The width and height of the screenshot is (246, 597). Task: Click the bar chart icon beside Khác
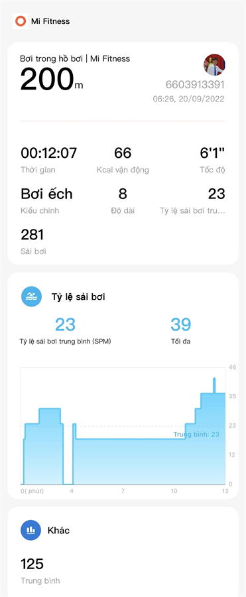tap(31, 530)
